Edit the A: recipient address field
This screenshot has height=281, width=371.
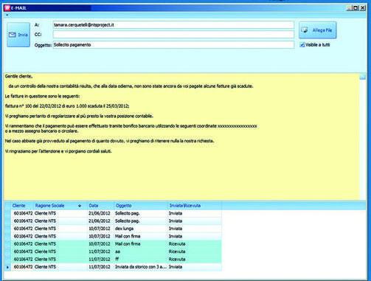click(x=173, y=25)
